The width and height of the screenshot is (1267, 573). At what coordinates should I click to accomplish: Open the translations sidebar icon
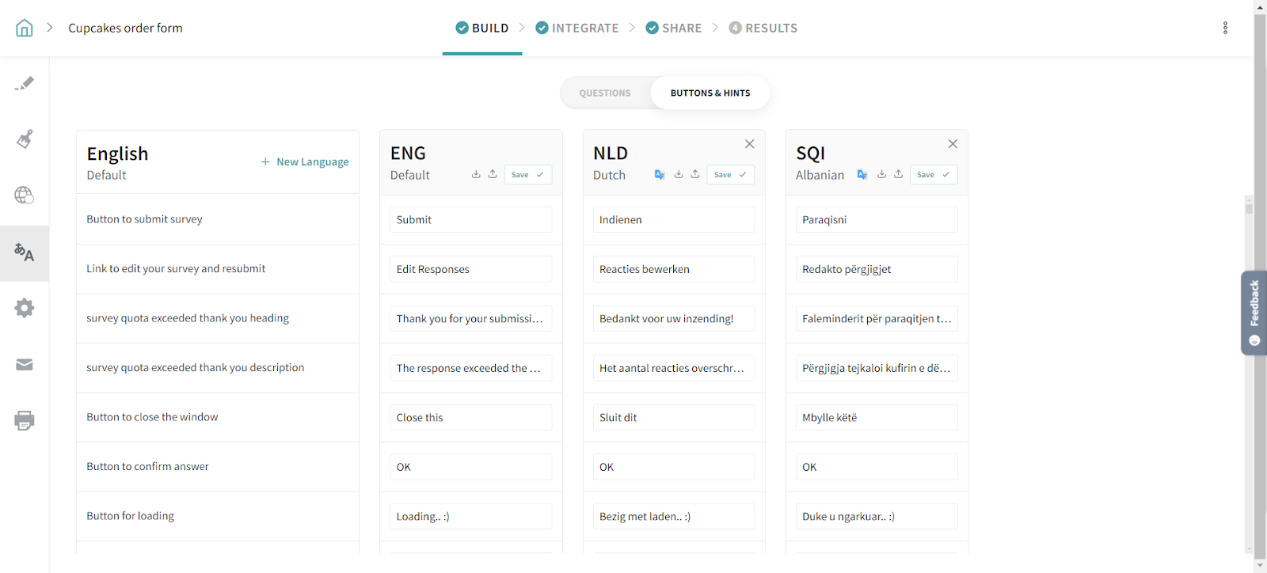(25, 253)
